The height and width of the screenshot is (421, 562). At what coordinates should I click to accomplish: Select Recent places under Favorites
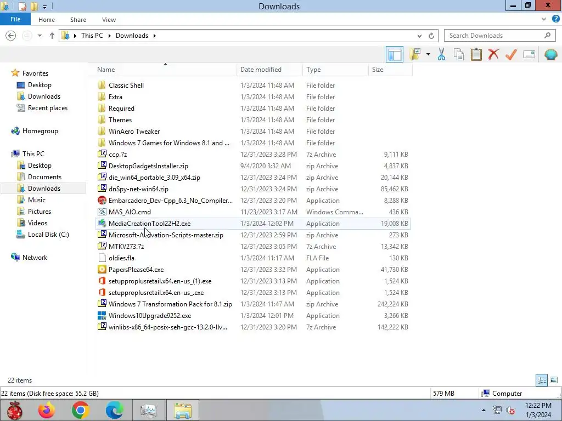[47, 108]
